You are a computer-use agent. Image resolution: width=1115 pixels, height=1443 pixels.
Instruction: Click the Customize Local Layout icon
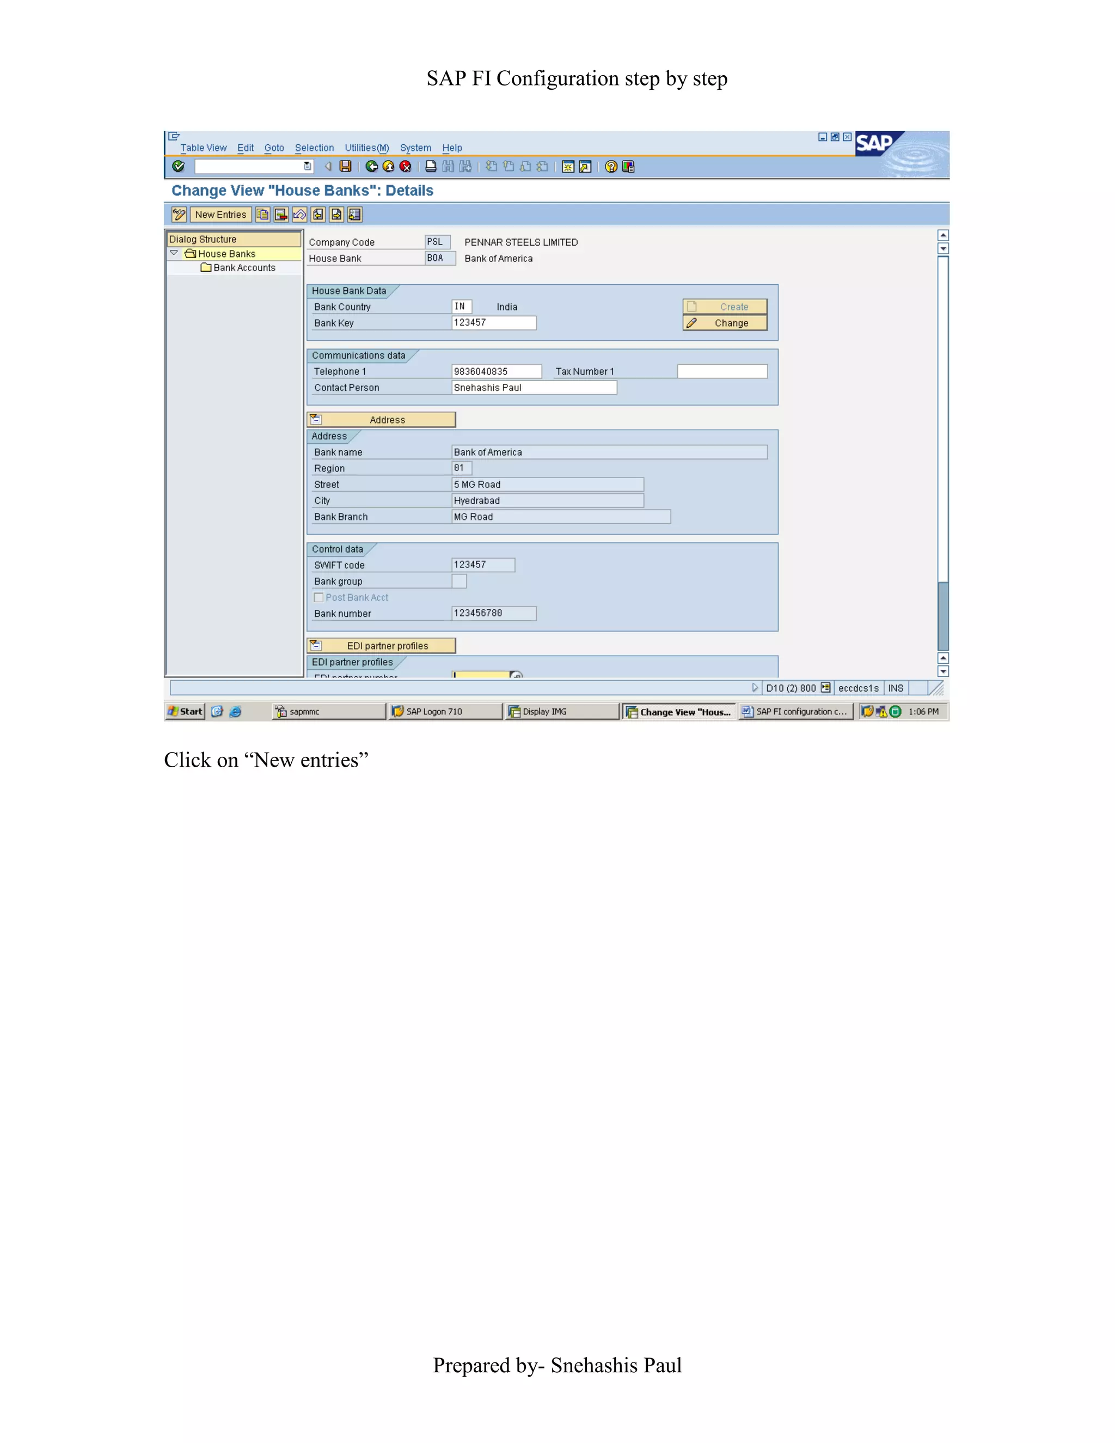628,167
